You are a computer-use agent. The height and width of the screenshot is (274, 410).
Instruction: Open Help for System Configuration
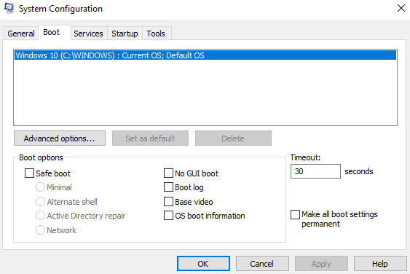[x=380, y=264]
